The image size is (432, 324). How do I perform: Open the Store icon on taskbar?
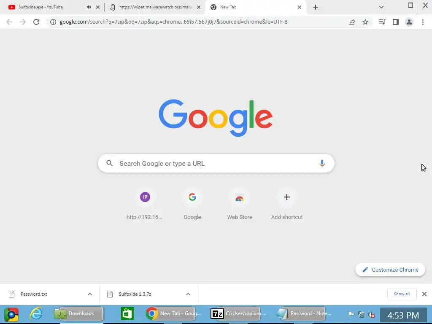click(x=127, y=313)
